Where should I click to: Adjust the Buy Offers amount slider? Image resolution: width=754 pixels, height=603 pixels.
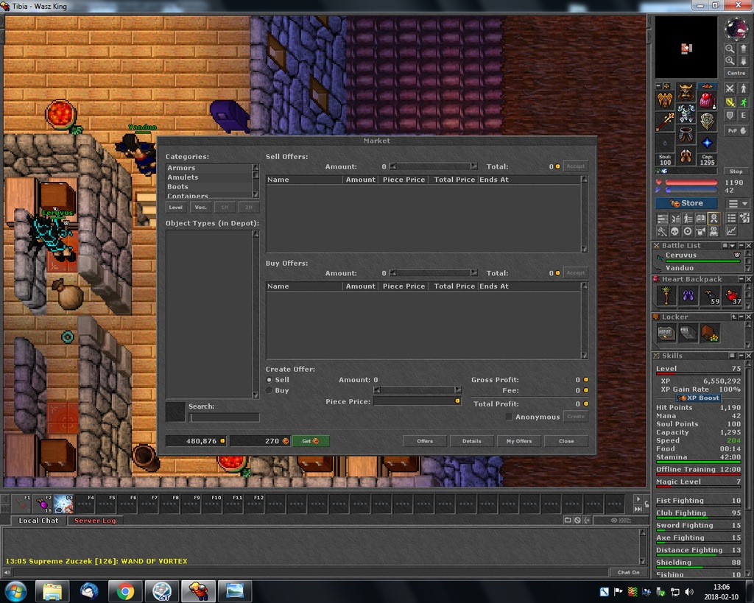pos(433,273)
